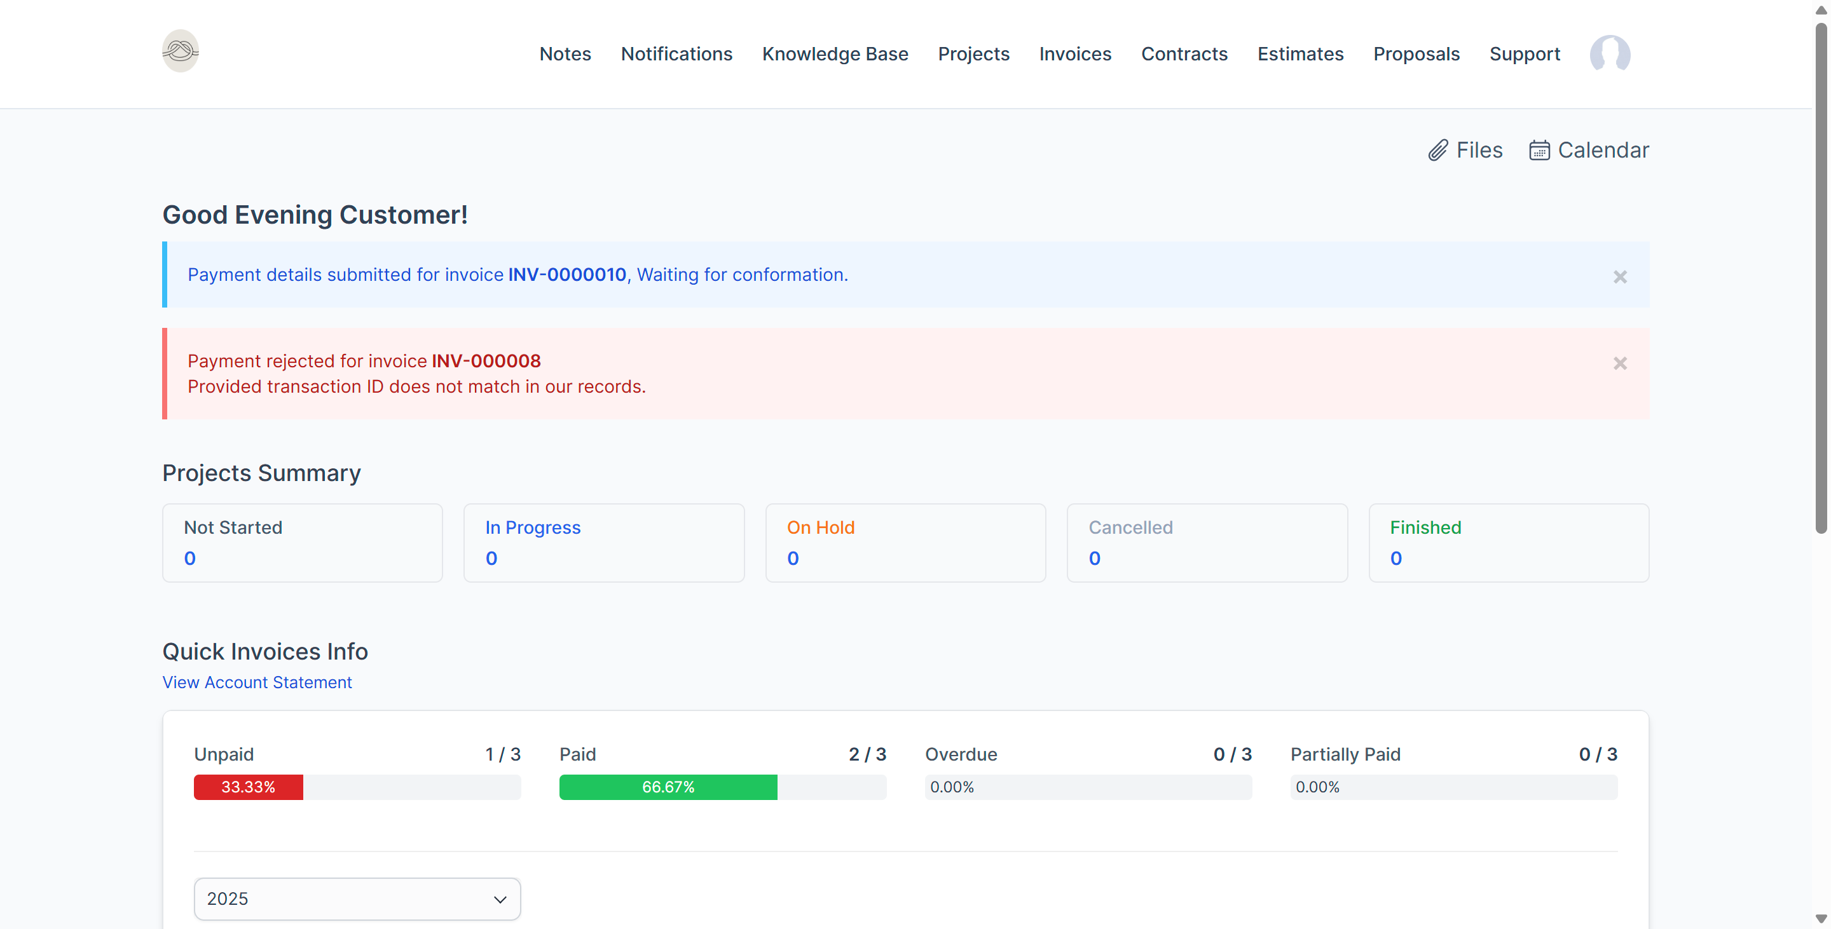Viewport: 1831px width, 929px height.
Task: Navigate to Projects menu
Action: 973,54
